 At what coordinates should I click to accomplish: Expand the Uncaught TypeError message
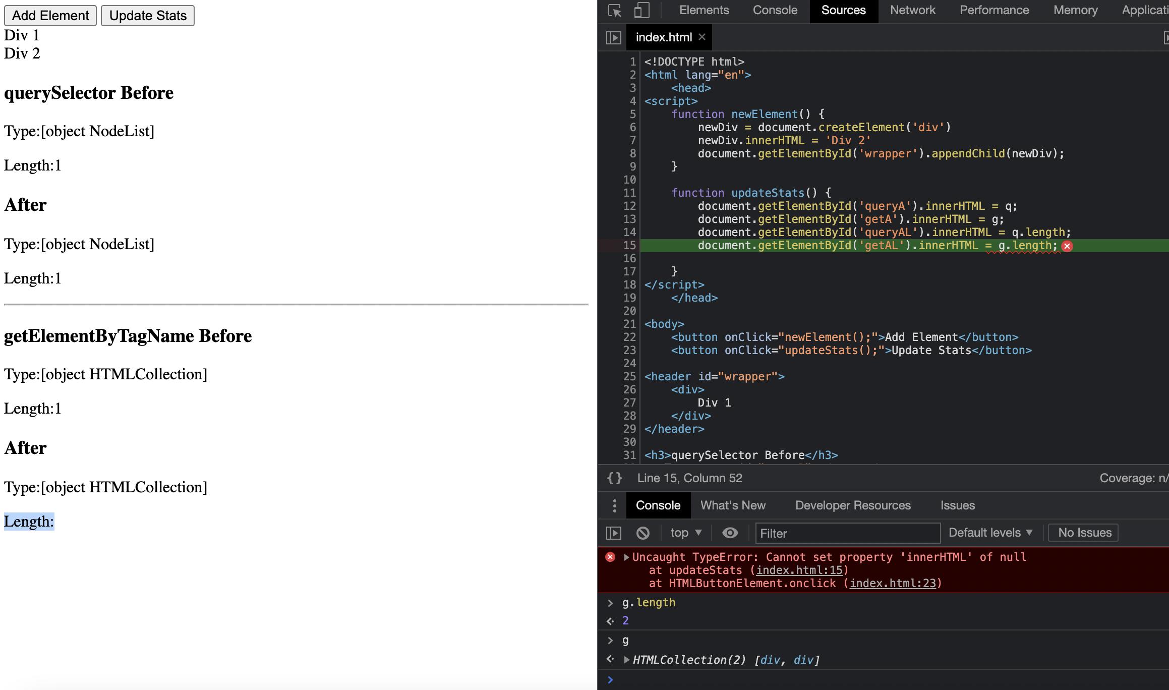626,557
